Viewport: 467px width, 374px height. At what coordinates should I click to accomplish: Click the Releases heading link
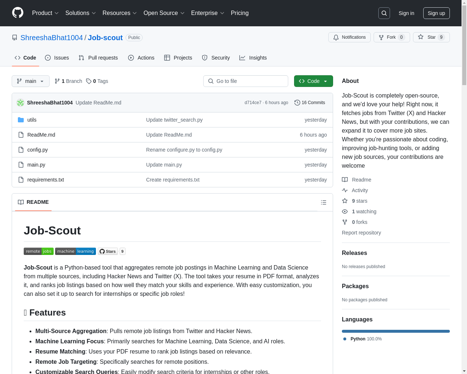coord(354,253)
